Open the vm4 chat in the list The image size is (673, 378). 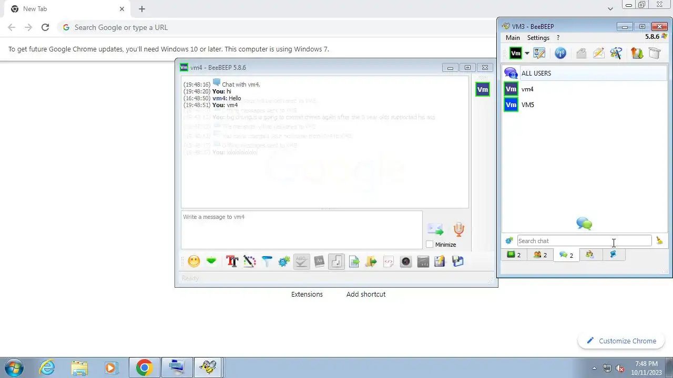[x=584, y=89]
